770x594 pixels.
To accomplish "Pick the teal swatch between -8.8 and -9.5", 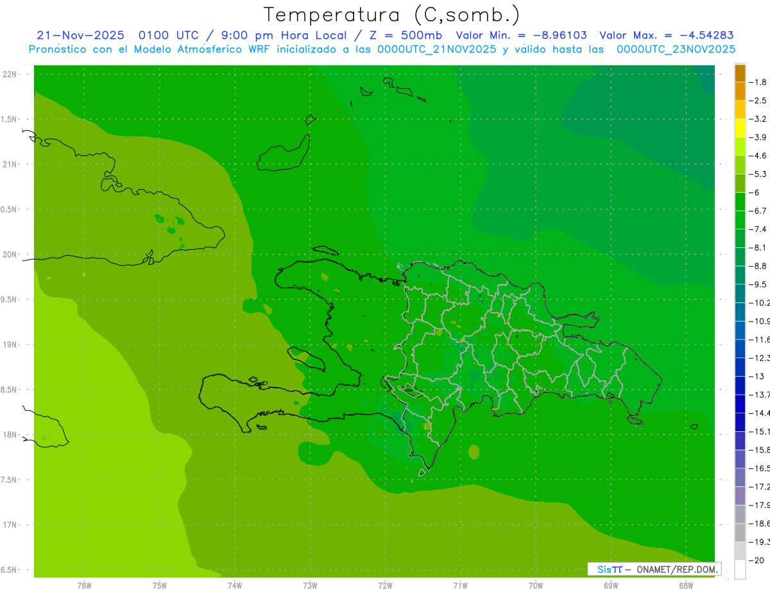I will point(740,275).
